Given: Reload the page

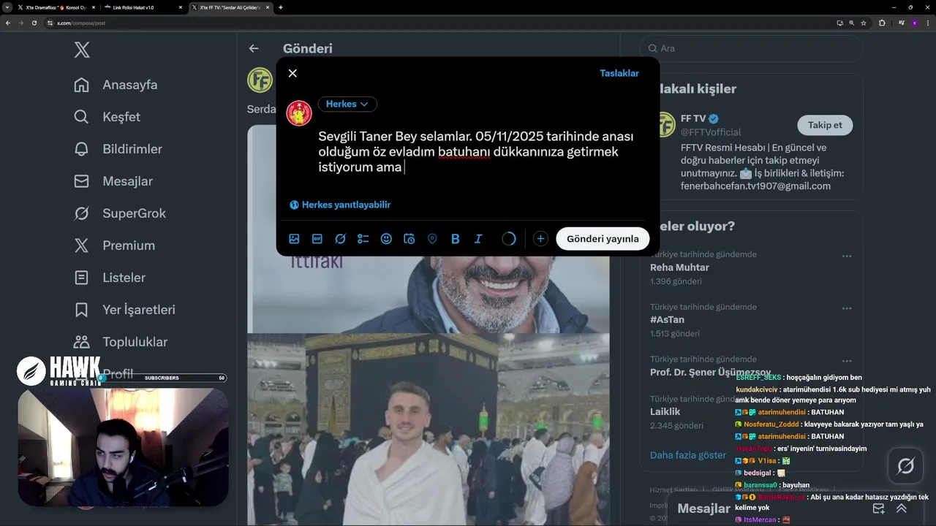Looking at the screenshot, I should click(x=34, y=23).
